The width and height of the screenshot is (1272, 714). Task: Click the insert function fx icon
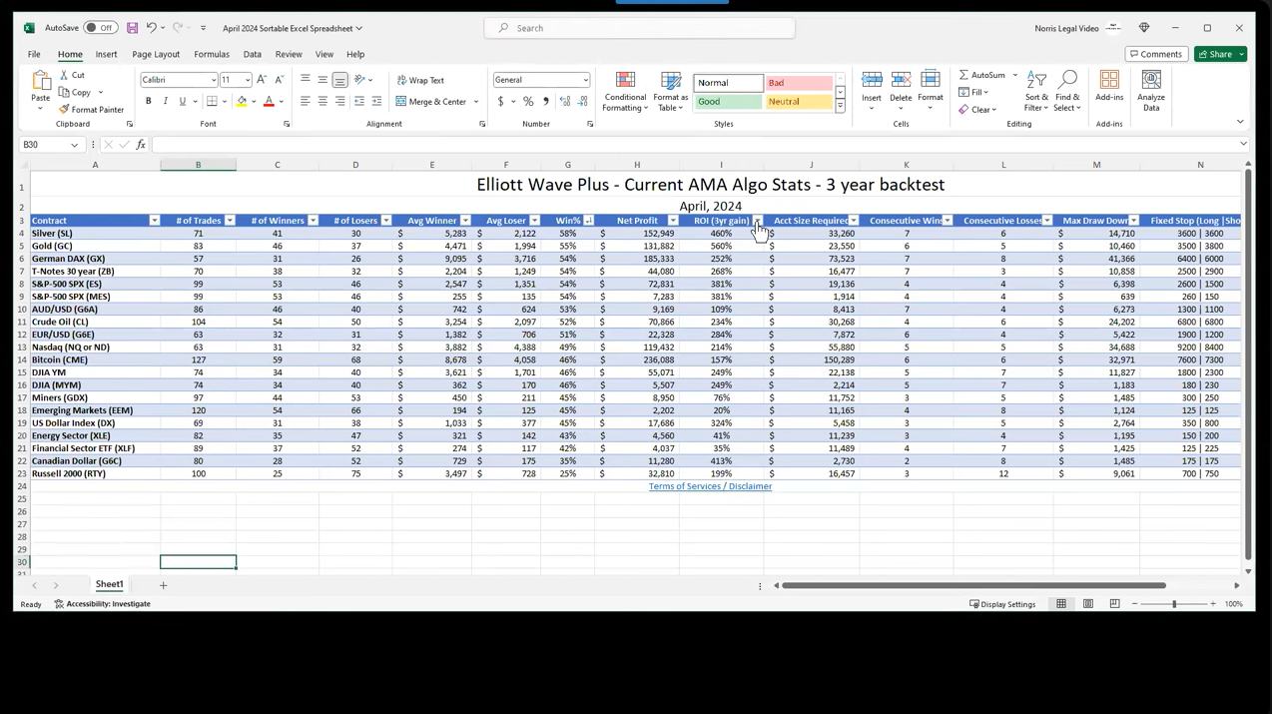click(141, 145)
